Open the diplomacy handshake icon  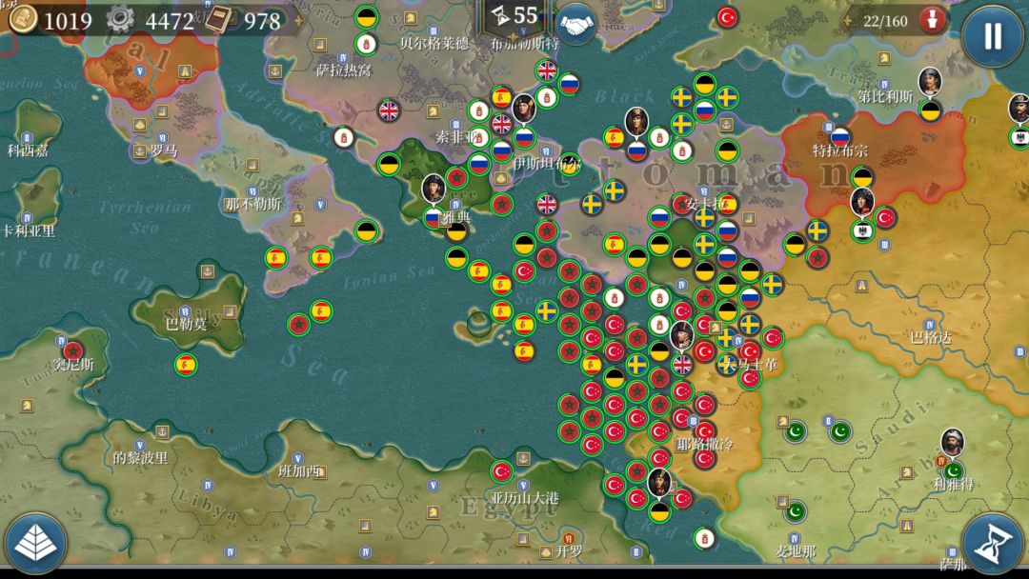[576, 25]
